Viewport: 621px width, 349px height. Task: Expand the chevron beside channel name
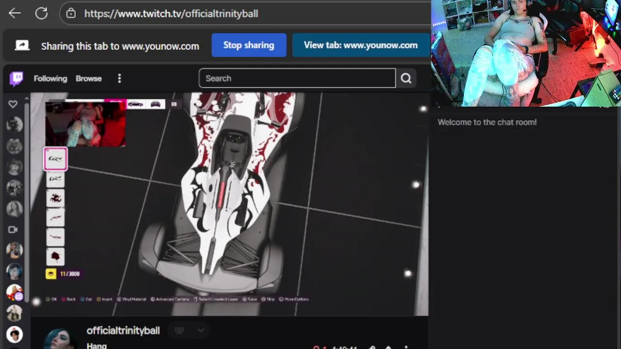[x=201, y=331]
